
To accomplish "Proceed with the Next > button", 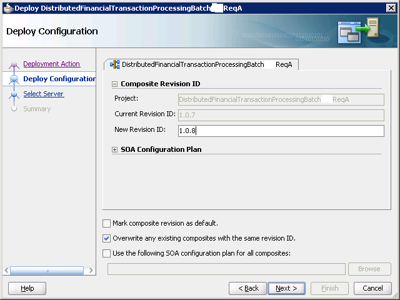I will 286,288.
